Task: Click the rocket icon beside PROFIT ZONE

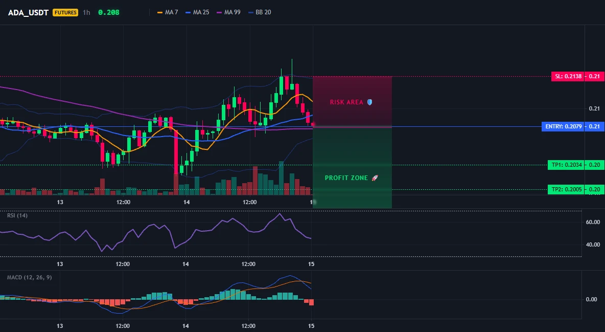Action: (x=375, y=178)
